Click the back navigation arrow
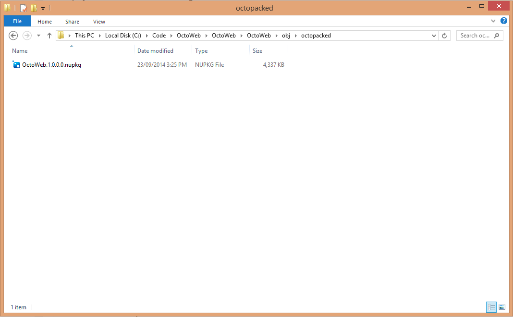513x317 pixels. [13, 35]
